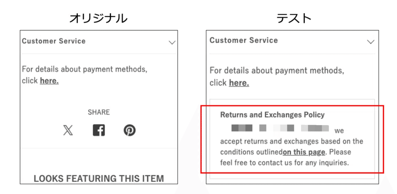Click the テスト label above right panel
The height and width of the screenshot is (194, 397).
pyautogui.click(x=294, y=18)
